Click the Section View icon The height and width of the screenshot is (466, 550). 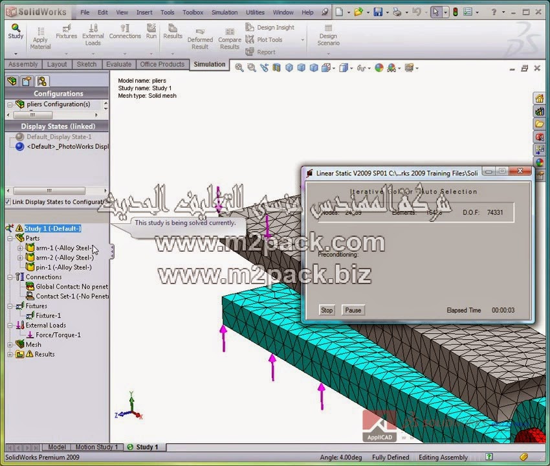point(276,68)
